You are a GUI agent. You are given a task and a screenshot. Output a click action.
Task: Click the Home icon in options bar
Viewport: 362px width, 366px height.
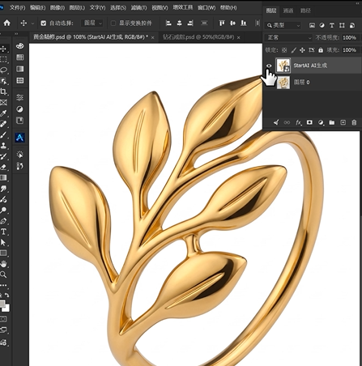[6, 23]
